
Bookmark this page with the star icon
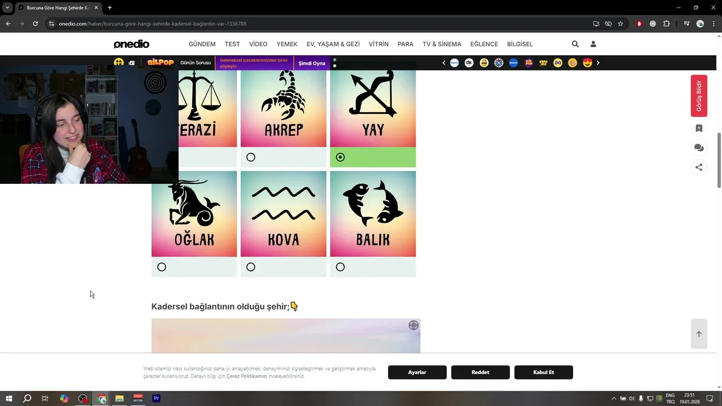(620, 24)
